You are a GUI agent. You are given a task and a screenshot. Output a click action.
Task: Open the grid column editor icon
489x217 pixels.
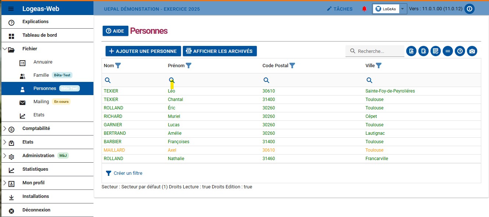[x=436, y=51]
